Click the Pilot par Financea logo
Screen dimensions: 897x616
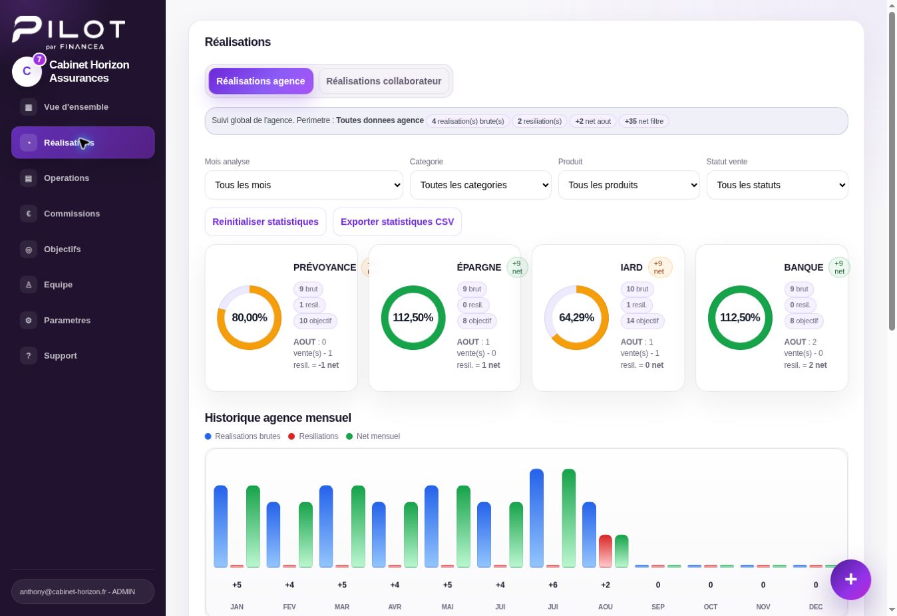point(69,33)
